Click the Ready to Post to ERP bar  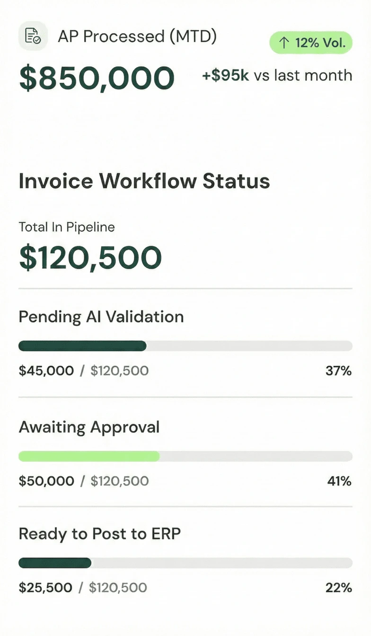coord(185,563)
